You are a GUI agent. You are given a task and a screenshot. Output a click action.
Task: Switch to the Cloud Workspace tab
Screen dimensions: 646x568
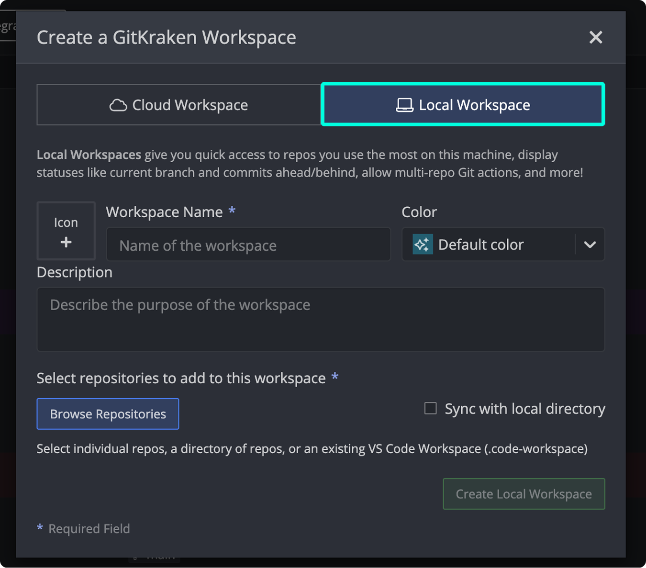[x=179, y=105]
